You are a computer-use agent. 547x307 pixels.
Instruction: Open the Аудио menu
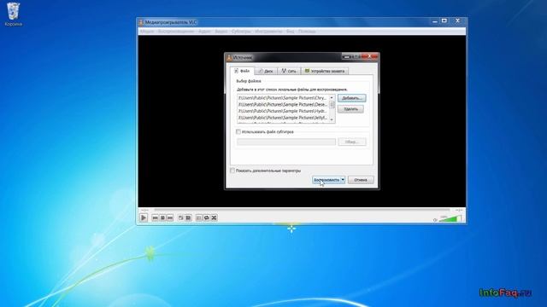204,32
